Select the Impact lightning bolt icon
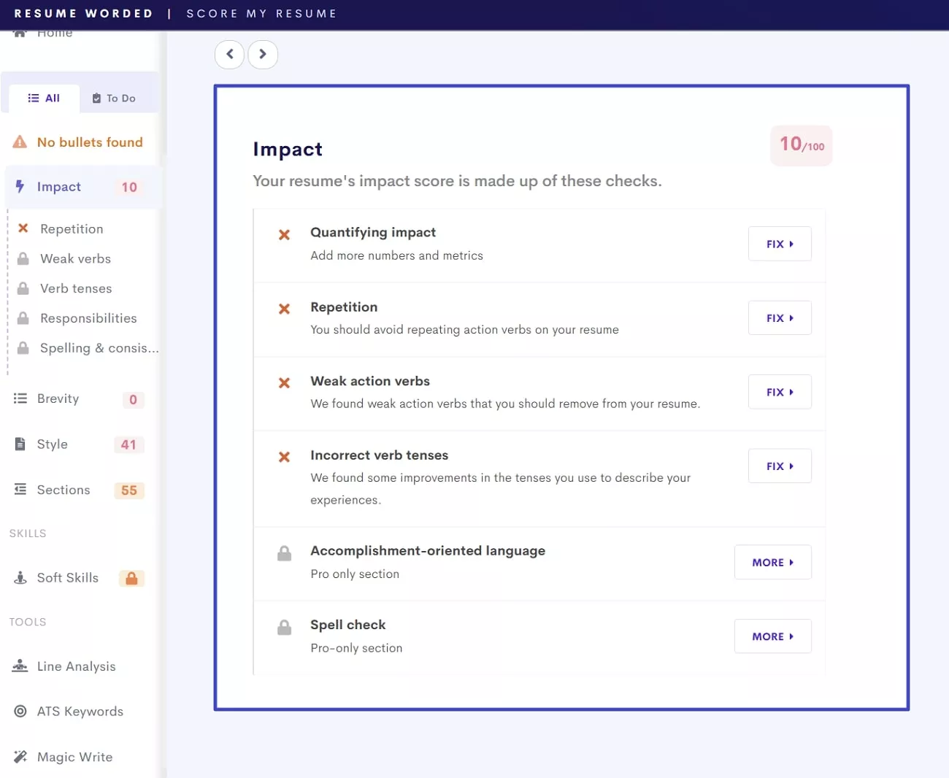Screen dimensions: 949x778 (20, 187)
